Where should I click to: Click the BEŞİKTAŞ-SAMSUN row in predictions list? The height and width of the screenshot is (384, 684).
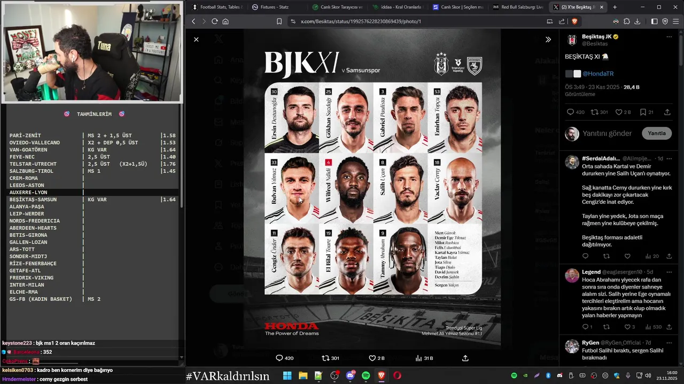(92, 199)
